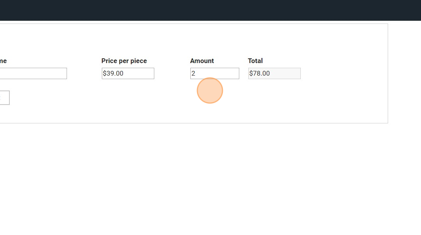Click the dark navy header bar
Image resolution: width=421 pixels, height=235 pixels.
coord(210,10)
